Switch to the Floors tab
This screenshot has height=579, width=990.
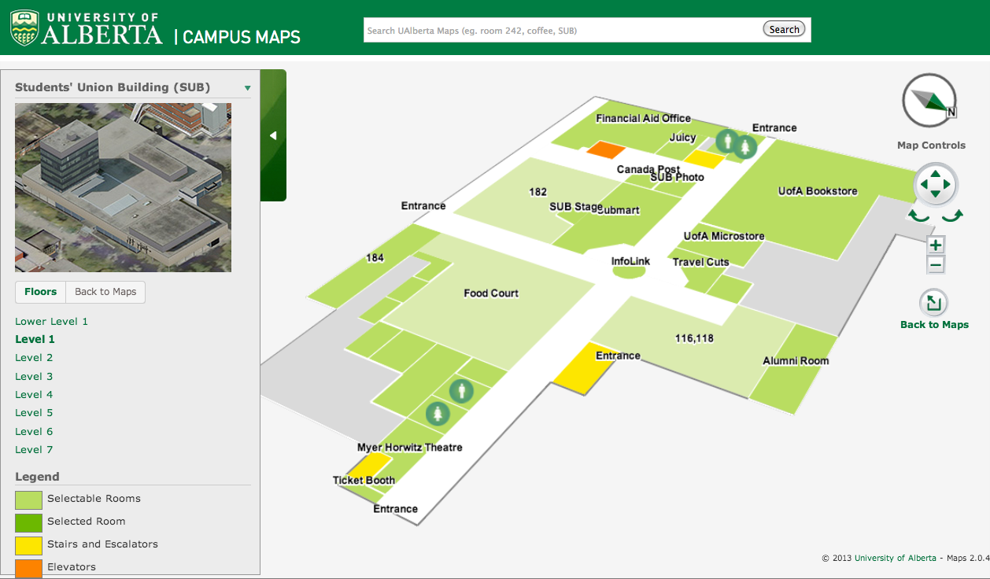40,292
